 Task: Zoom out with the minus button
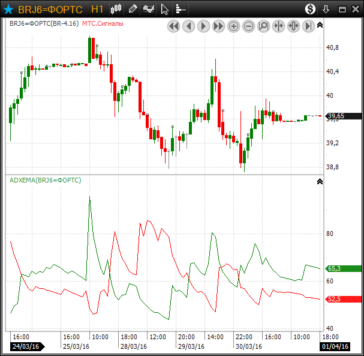pos(248,26)
